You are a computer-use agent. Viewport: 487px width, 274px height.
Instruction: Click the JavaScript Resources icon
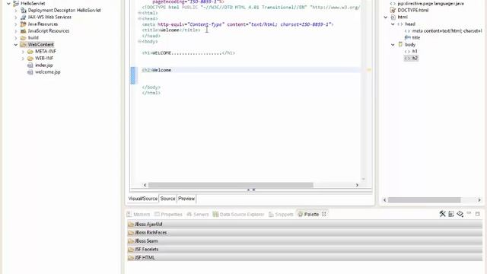[24, 30]
